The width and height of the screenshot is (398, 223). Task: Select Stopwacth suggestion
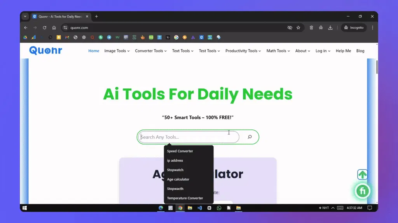point(189,189)
